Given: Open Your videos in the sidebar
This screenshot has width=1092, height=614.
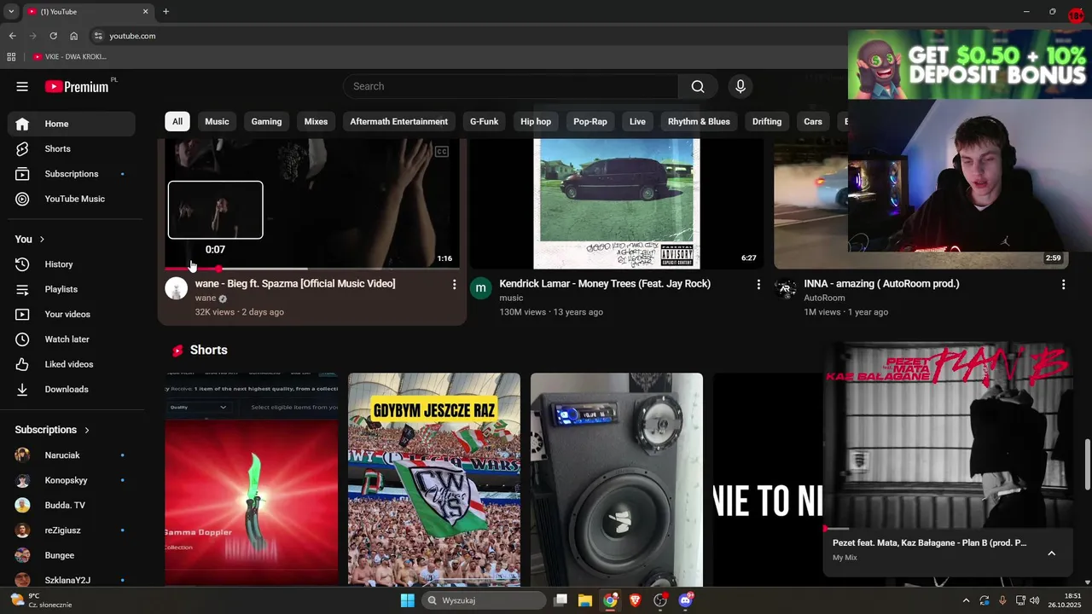Looking at the screenshot, I should pos(72,314).
